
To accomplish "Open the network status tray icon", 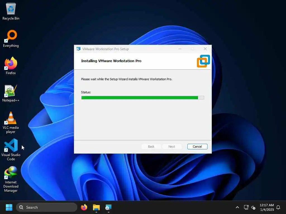I will [x=246, y=207].
